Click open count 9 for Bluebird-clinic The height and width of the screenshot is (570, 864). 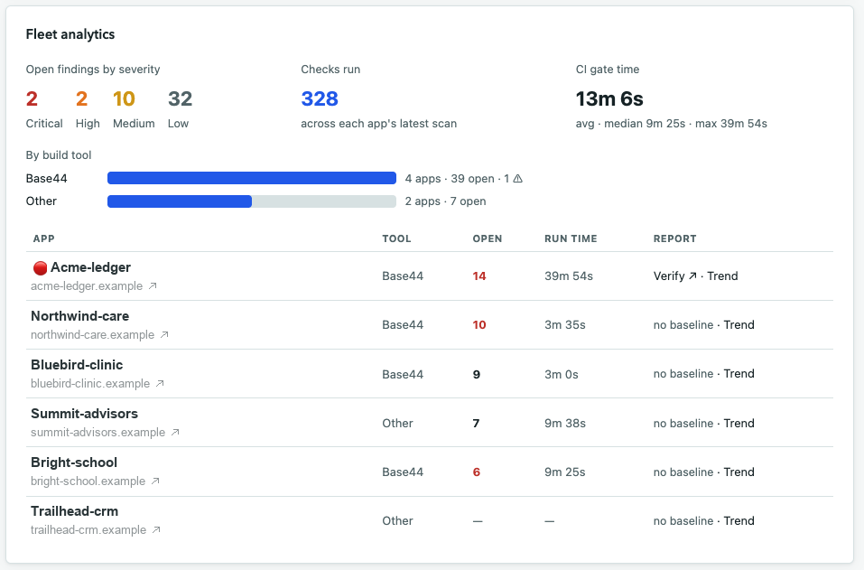(x=477, y=374)
